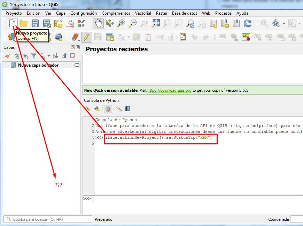Viewport: 303px width, 226px height.
Task: Click Add Group icon in Capas panel
Action: [x=16, y=56]
